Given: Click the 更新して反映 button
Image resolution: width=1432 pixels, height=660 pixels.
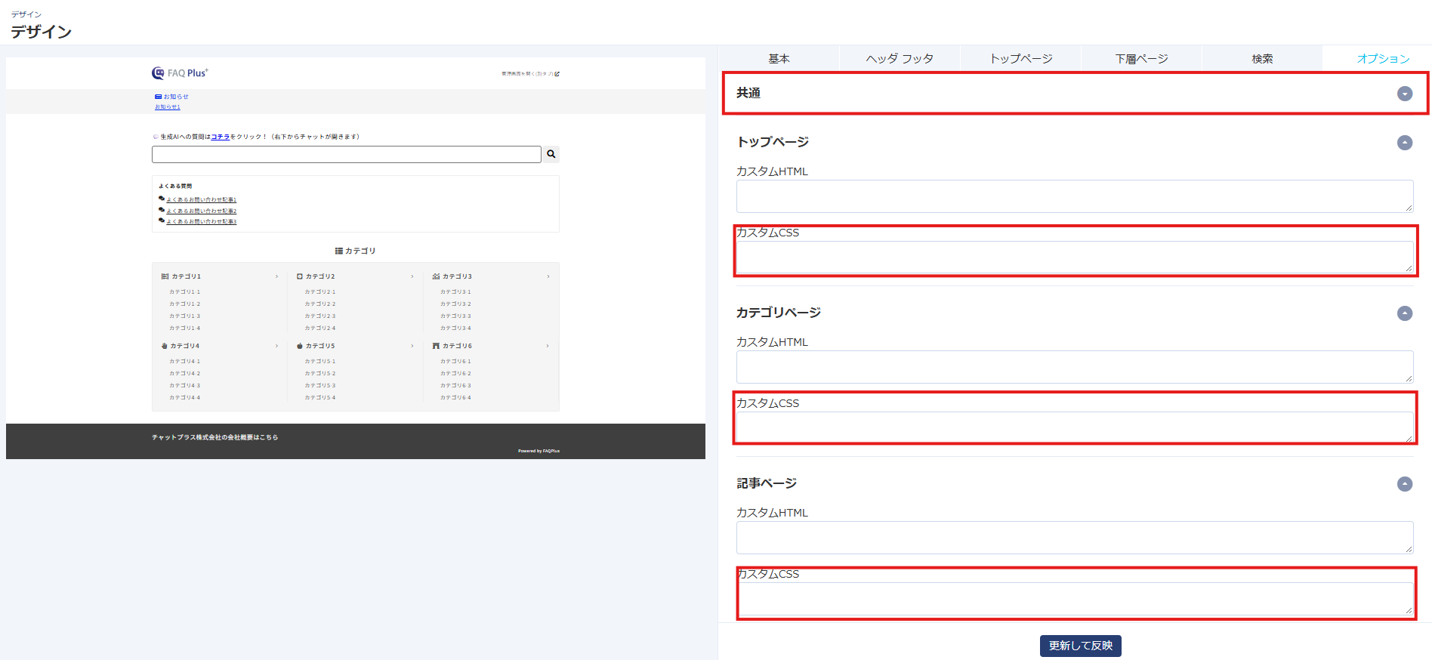Looking at the screenshot, I should point(1081,646).
